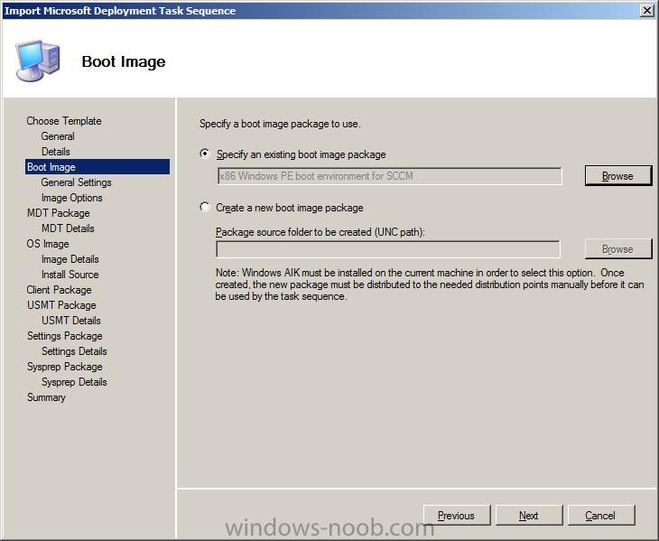Select the highlighted Boot Image step
The width and height of the screenshot is (659, 541).
[x=97, y=167]
